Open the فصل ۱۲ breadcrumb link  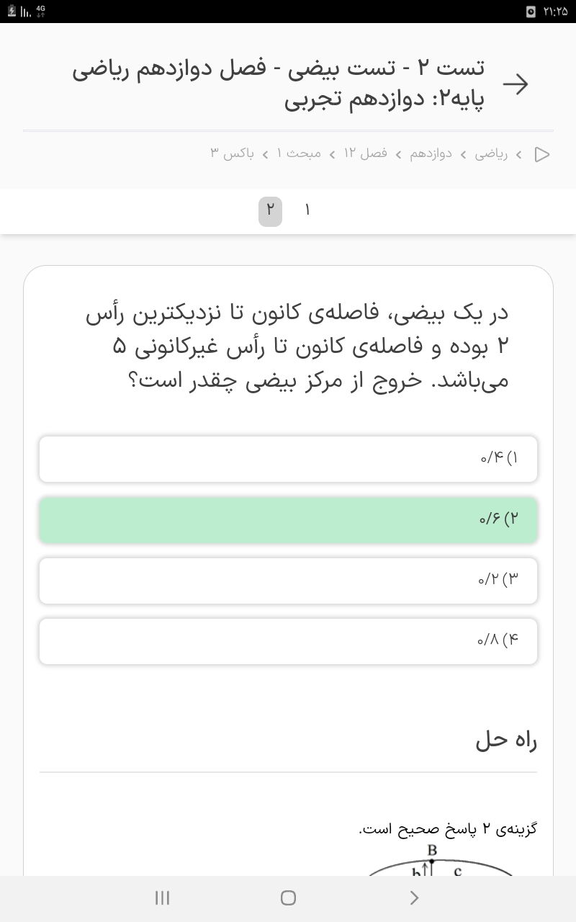365,153
